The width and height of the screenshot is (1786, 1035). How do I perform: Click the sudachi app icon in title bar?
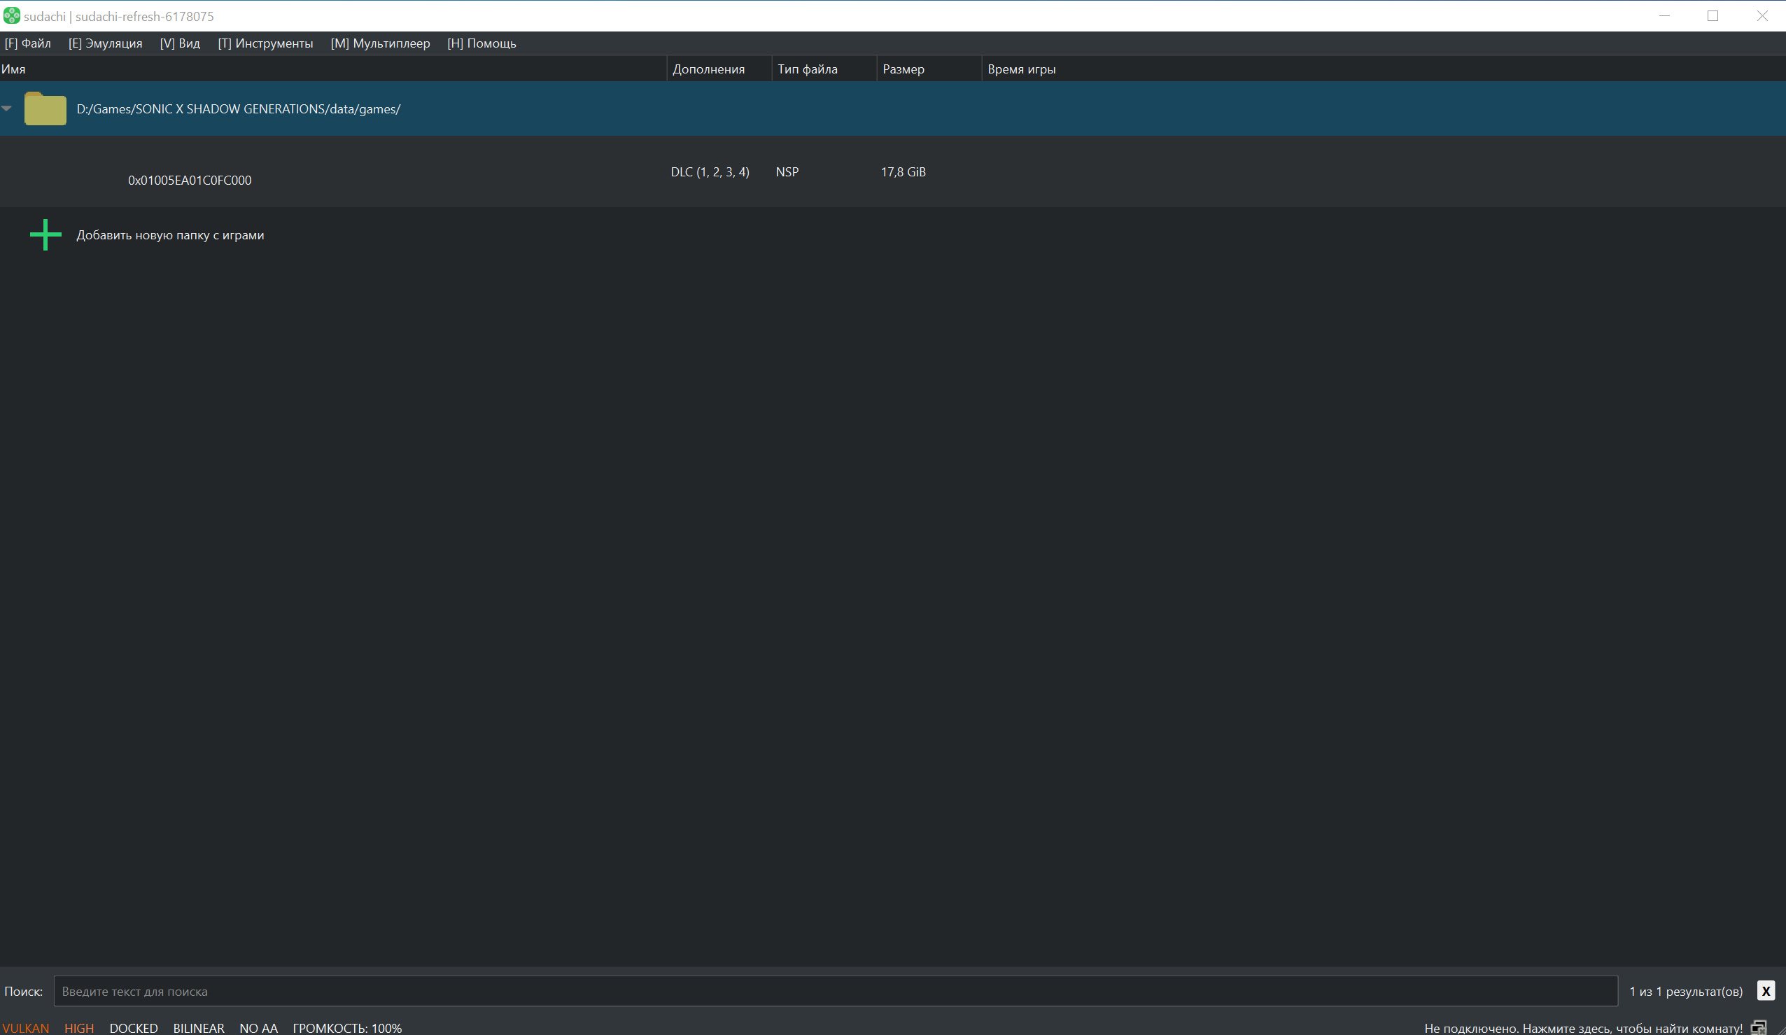(11, 15)
